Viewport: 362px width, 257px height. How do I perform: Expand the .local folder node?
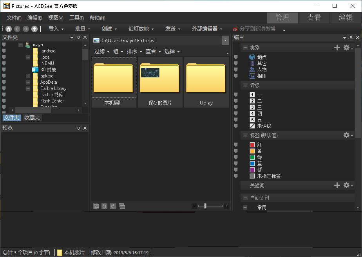28,57
